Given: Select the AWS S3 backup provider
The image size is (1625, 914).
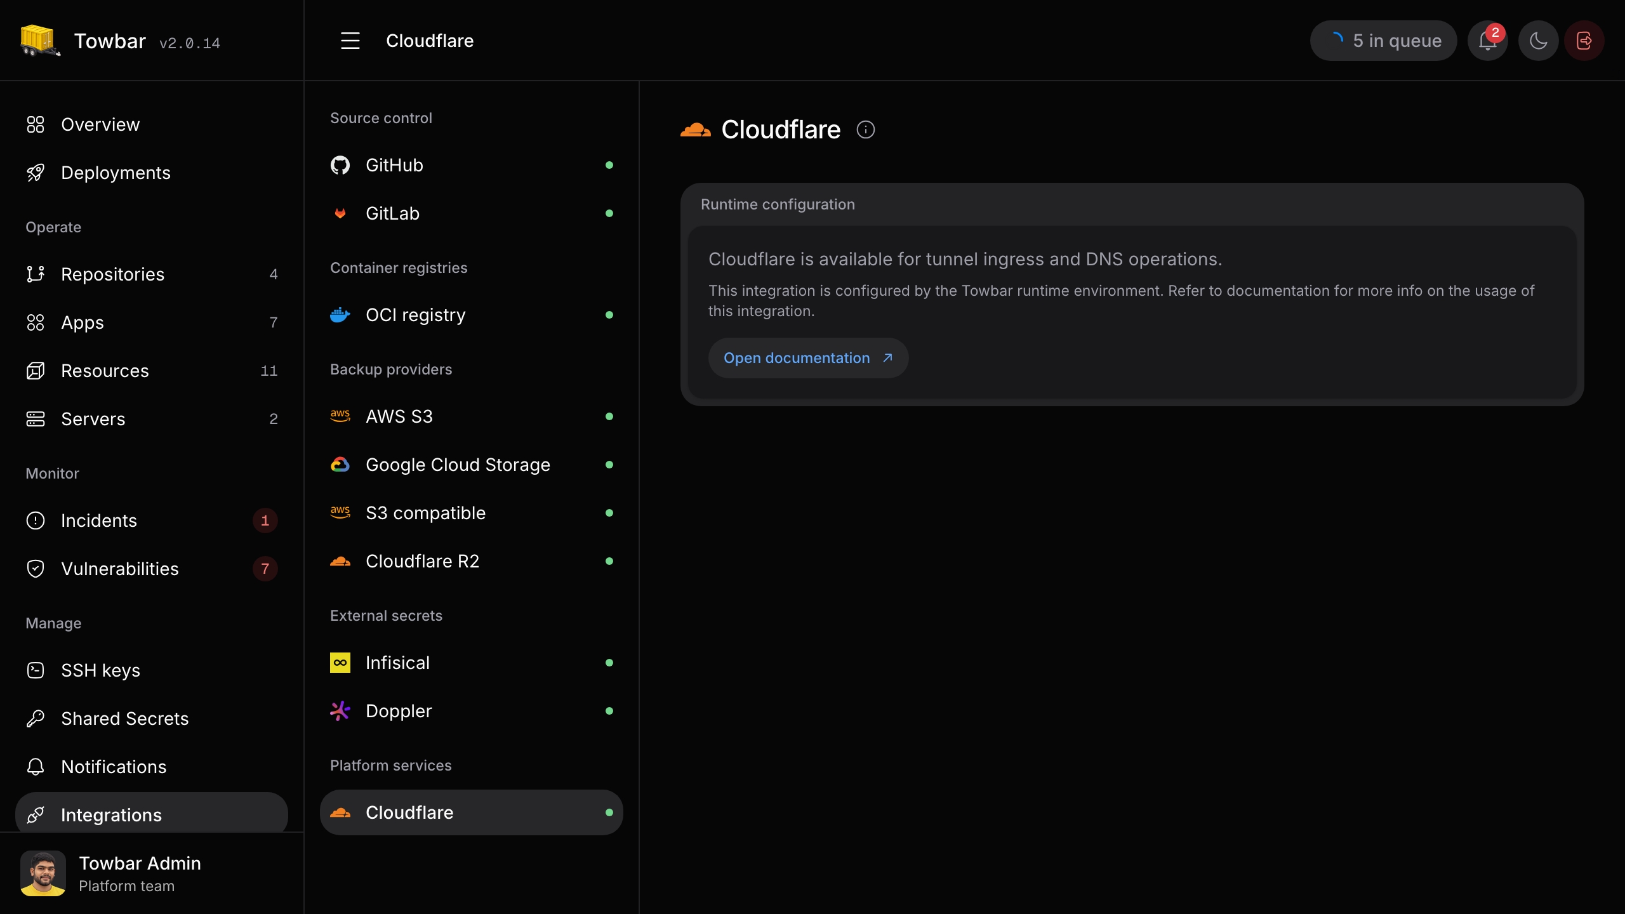Looking at the screenshot, I should point(472,416).
